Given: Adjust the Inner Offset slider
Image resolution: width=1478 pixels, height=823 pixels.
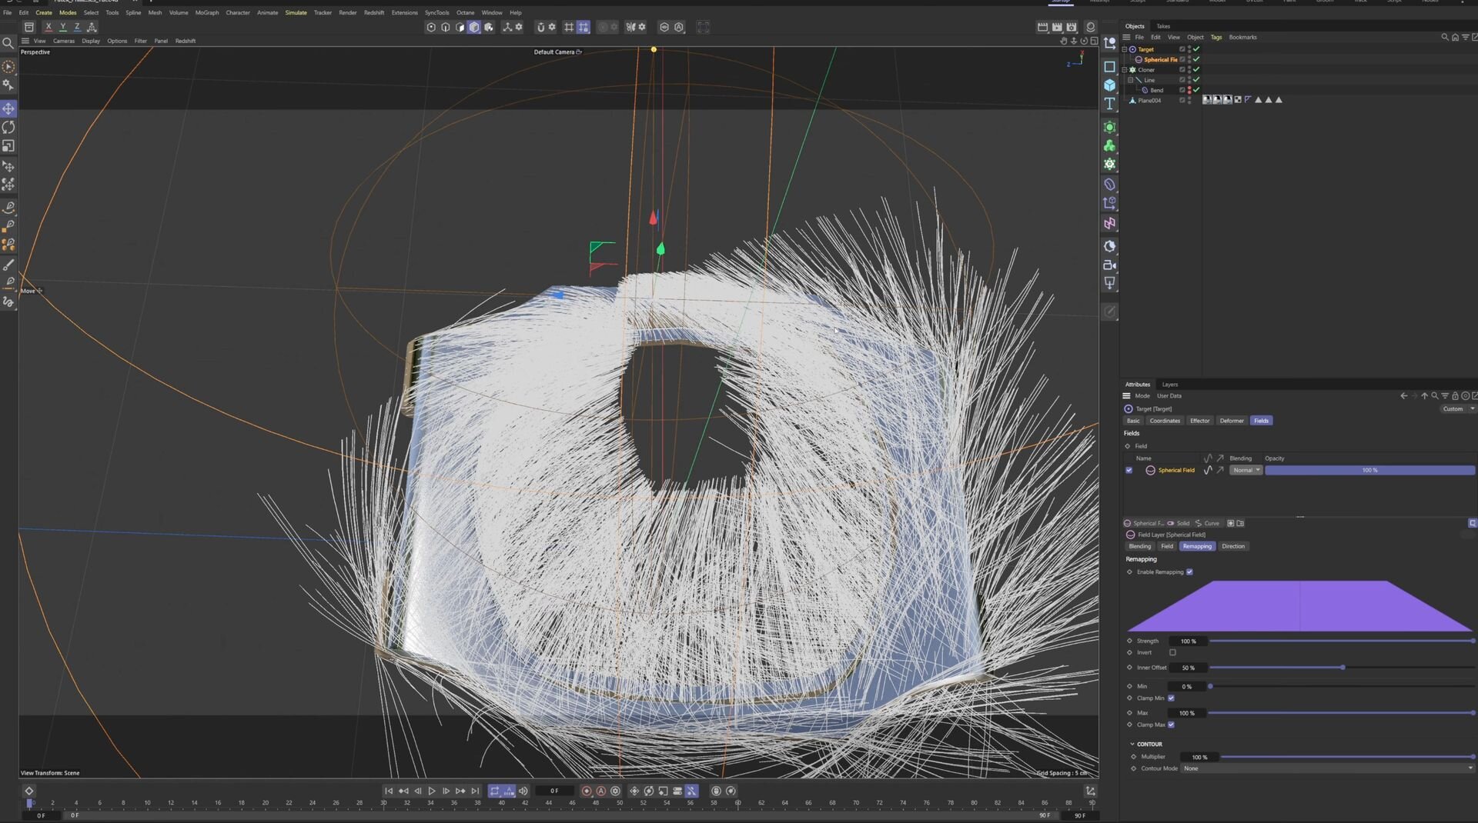Looking at the screenshot, I should [1342, 668].
